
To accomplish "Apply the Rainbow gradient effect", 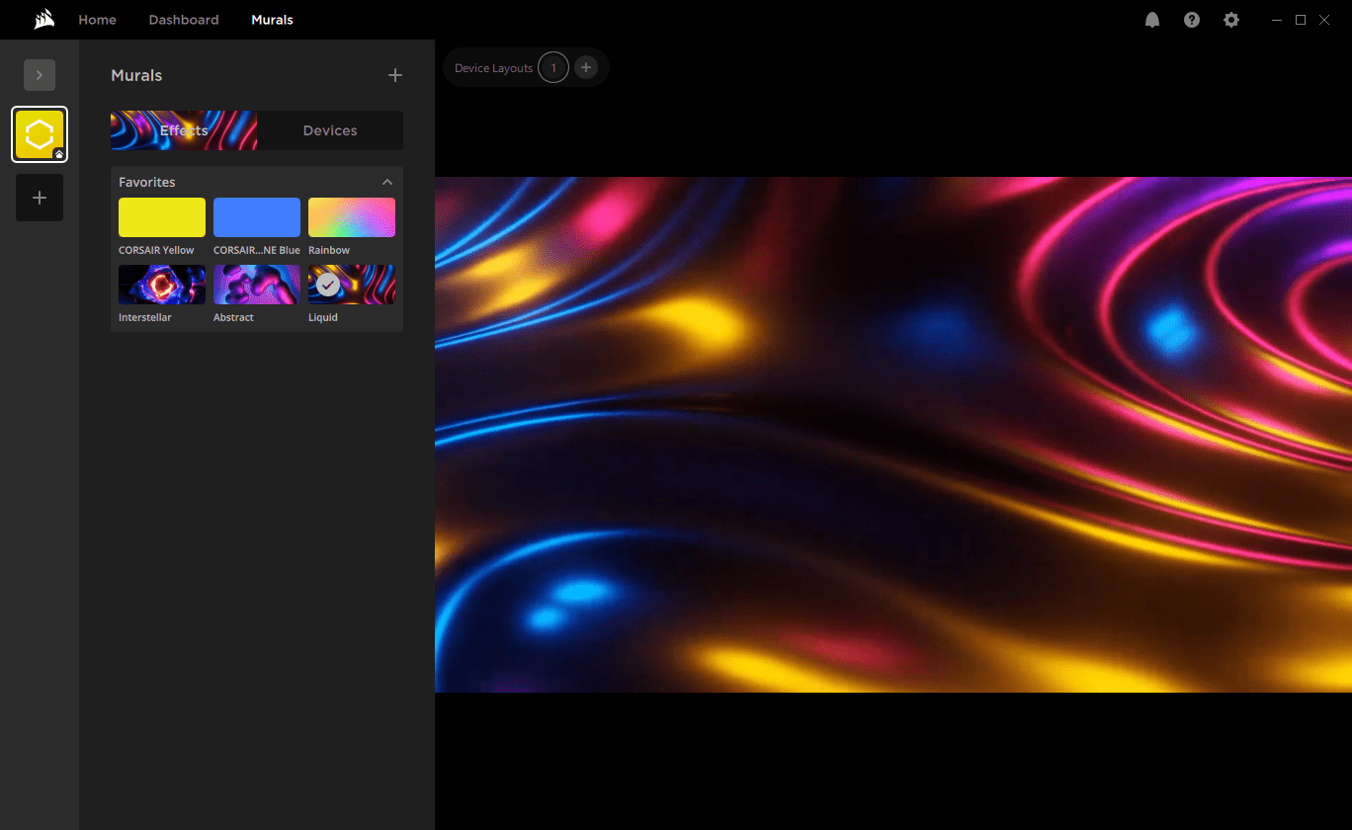I will (352, 217).
